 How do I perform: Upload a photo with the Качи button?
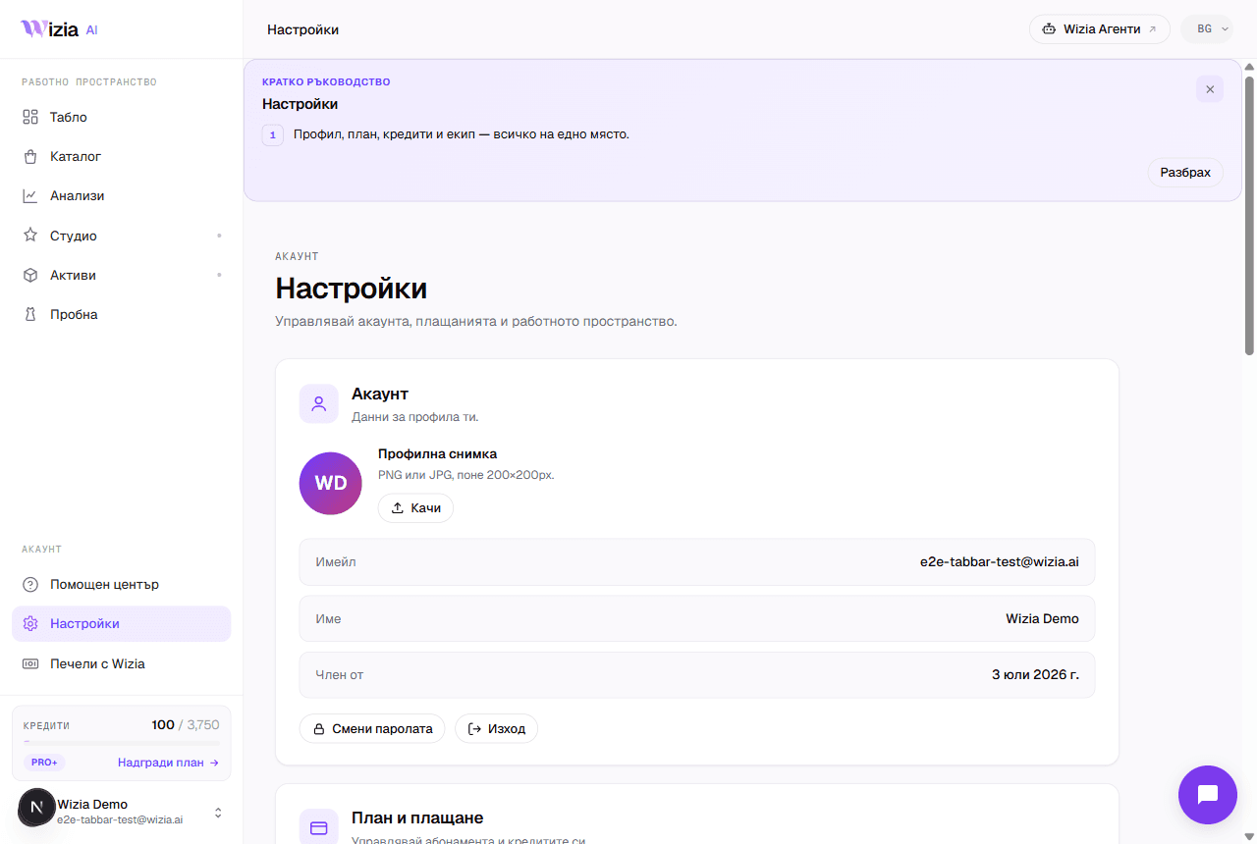415,508
